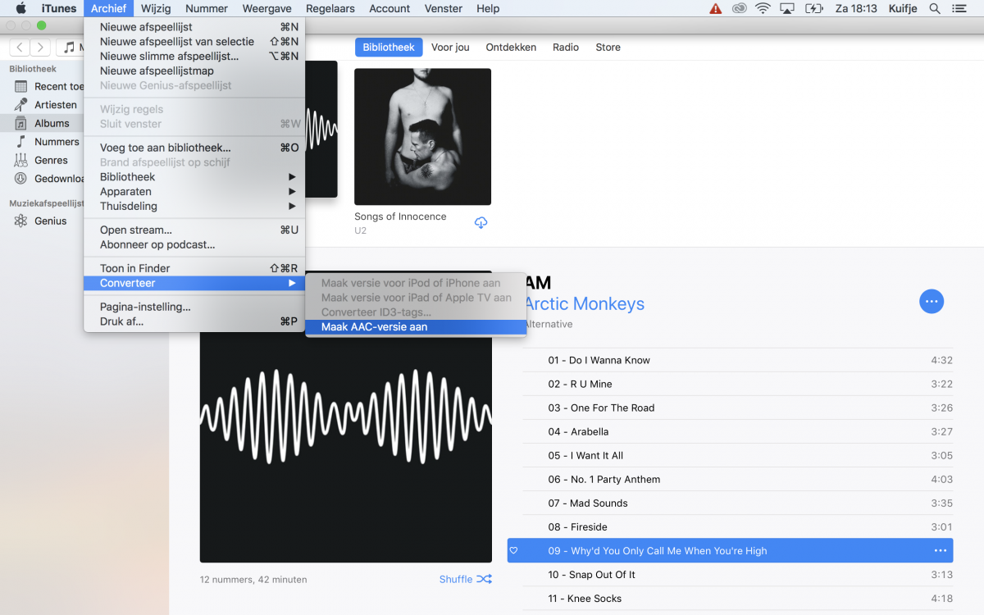Click the Recent toegevoegd calendar icon
Image resolution: width=984 pixels, height=615 pixels.
pos(20,86)
